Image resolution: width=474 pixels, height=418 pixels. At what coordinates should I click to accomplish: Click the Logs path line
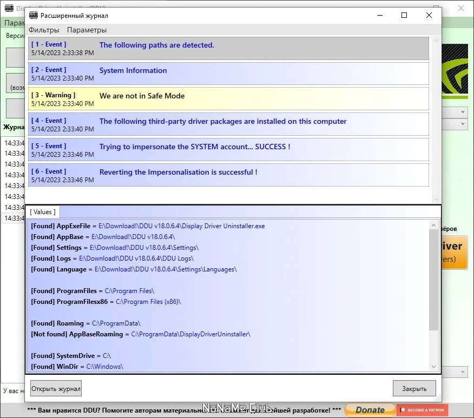coord(112,258)
